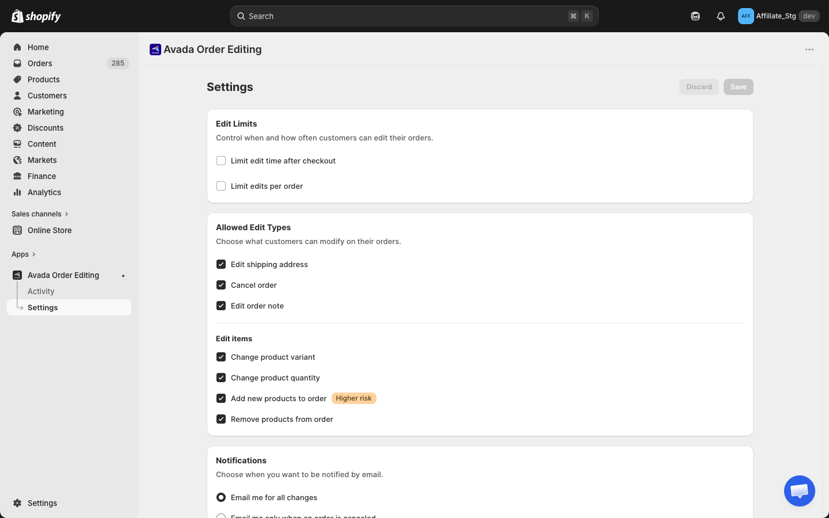Screen dimensions: 829x518
Task: Click the Products tag icon
Action: [17, 79]
